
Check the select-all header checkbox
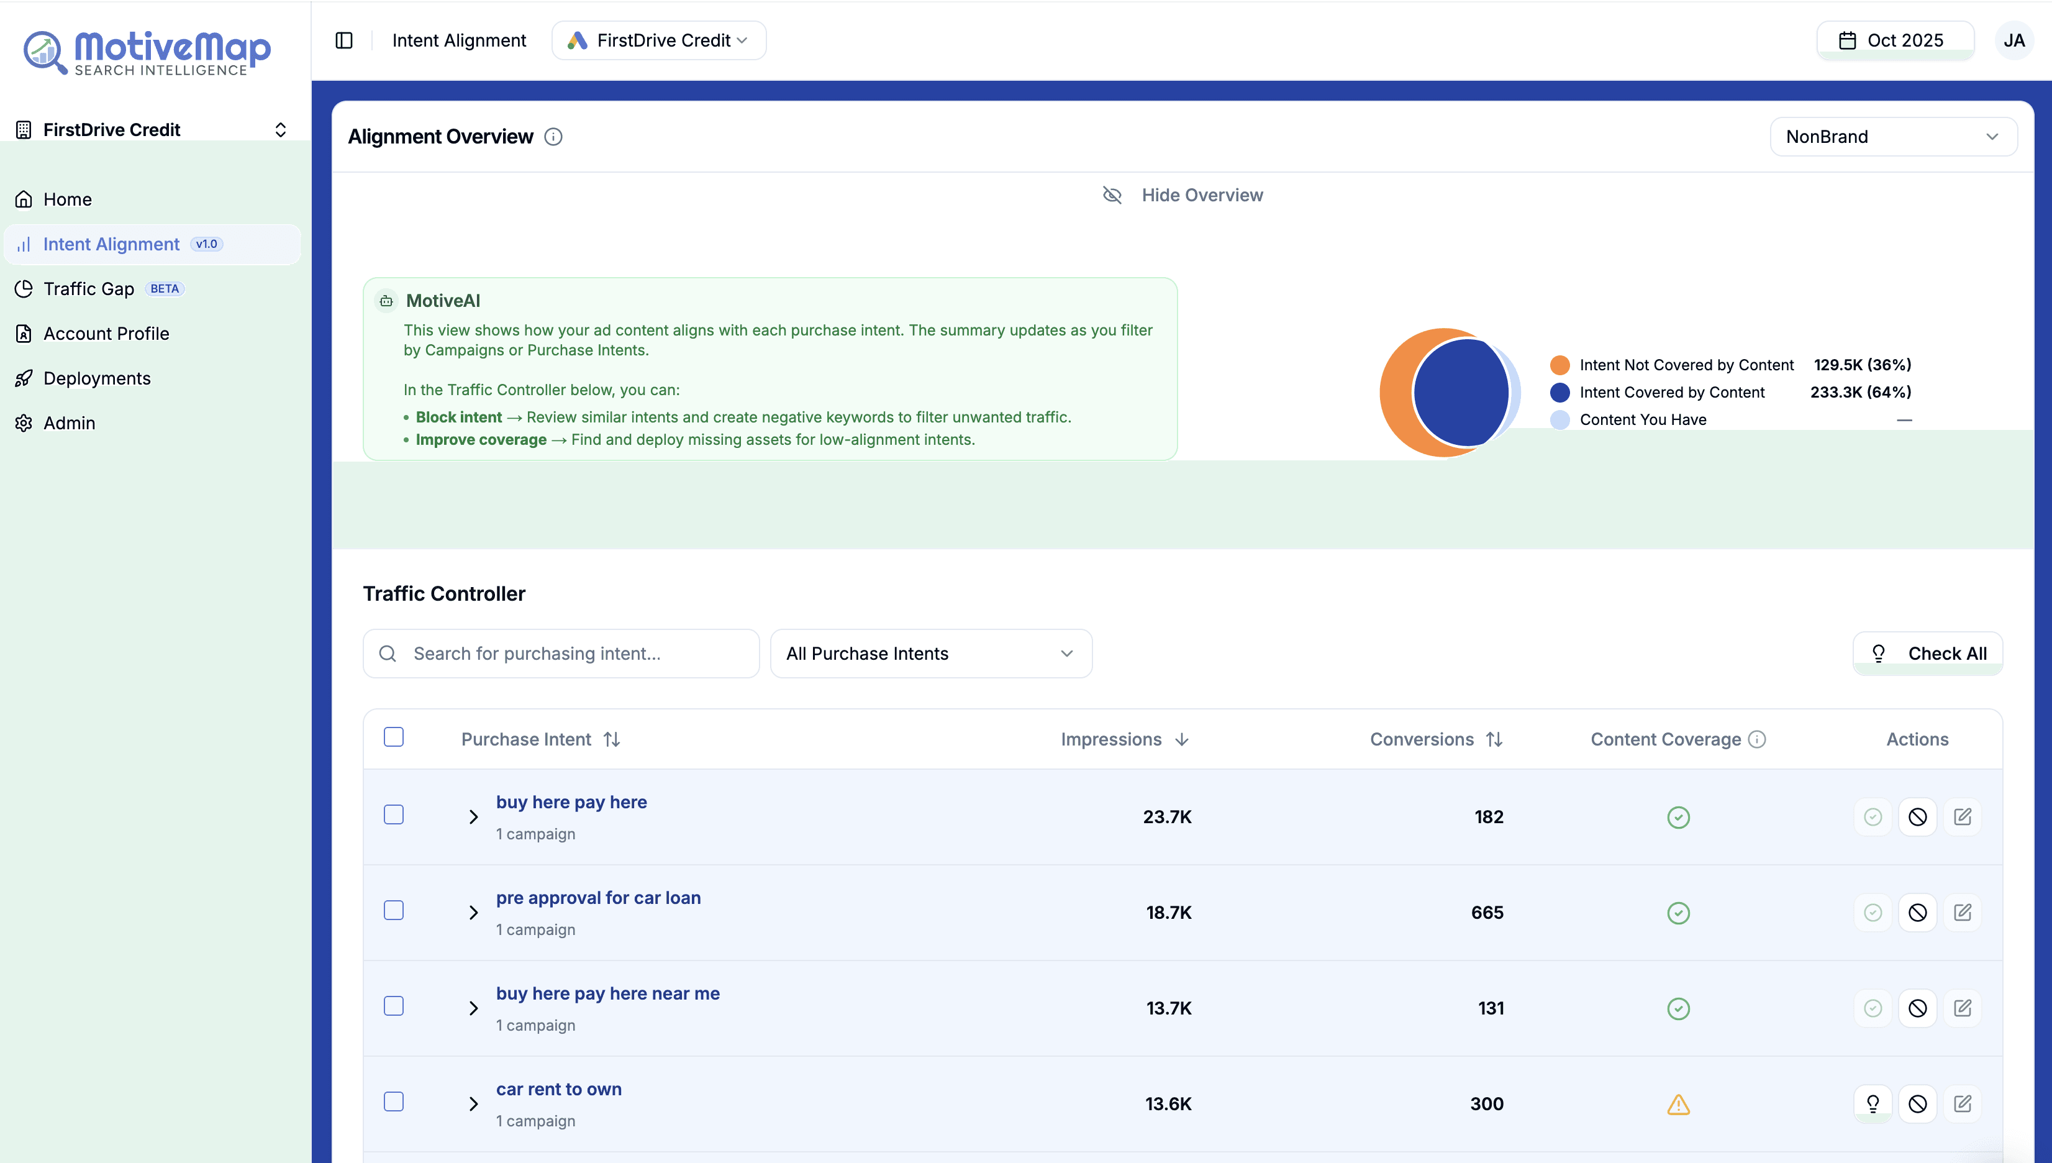click(x=394, y=737)
